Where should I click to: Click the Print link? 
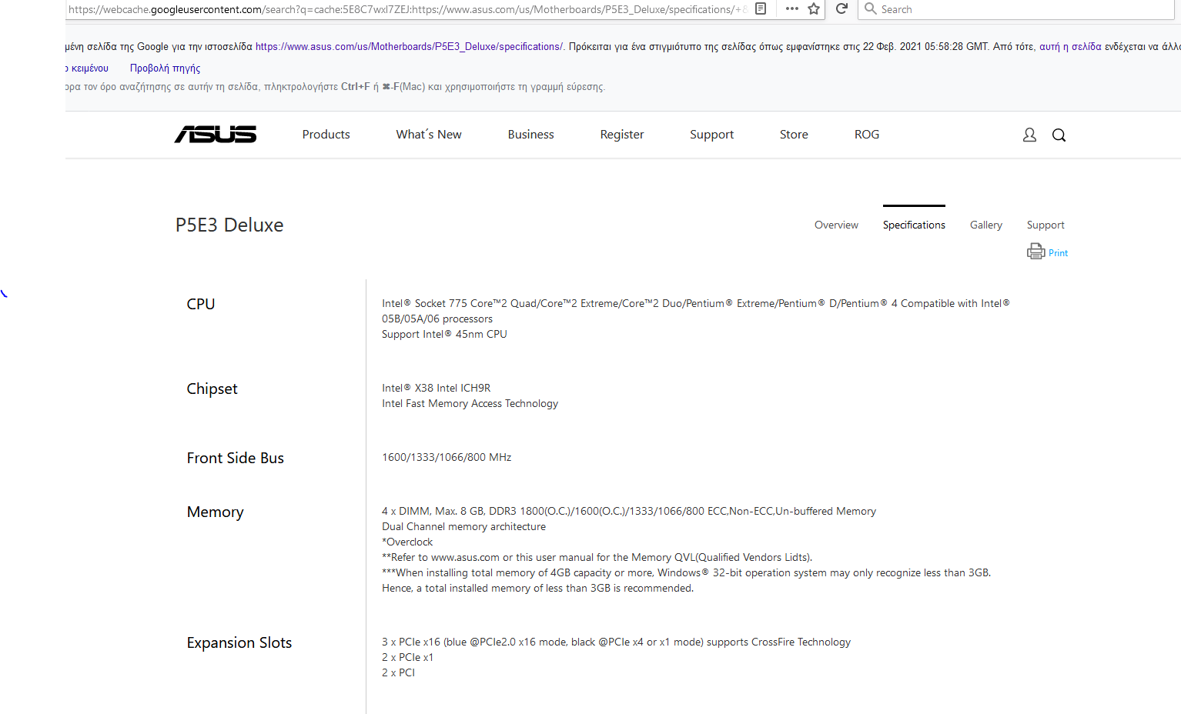click(x=1058, y=253)
